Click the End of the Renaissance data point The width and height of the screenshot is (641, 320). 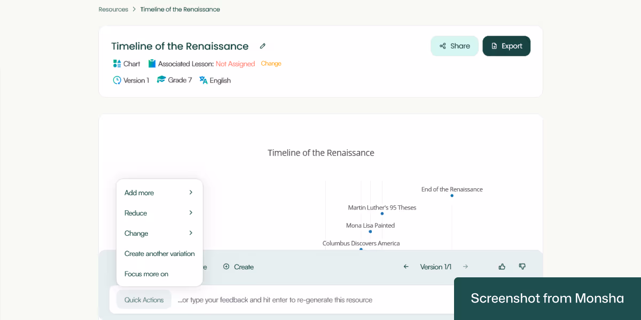pyautogui.click(x=452, y=196)
